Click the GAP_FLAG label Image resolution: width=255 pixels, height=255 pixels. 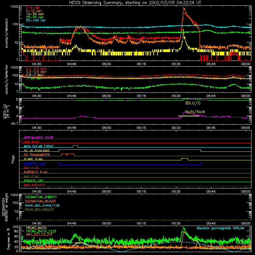31,142
